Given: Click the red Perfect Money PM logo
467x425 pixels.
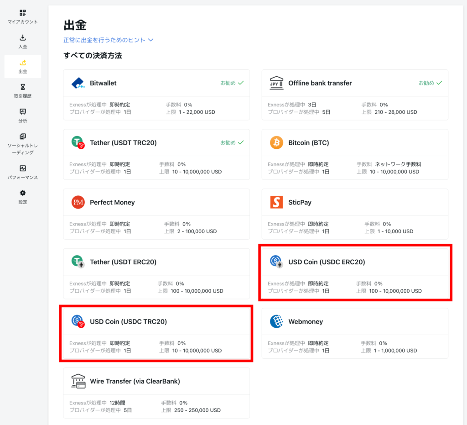Looking at the screenshot, I should [x=78, y=202].
